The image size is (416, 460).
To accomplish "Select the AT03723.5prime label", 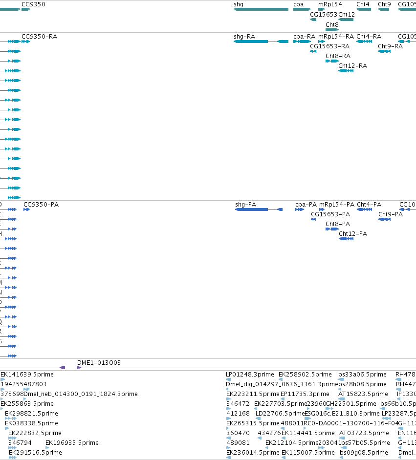I will [x=364, y=433].
